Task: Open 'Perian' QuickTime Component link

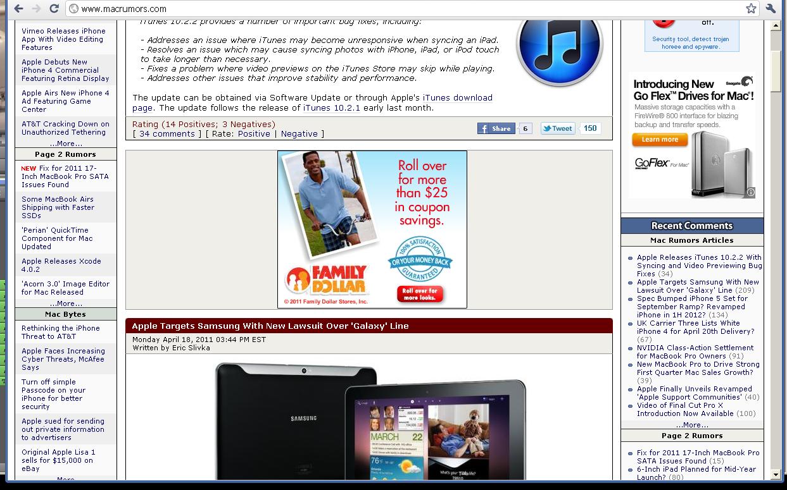Action: pyautogui.click(x=57, y=238)
